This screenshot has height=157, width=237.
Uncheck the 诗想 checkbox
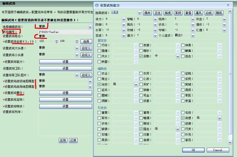pos(183,118)
